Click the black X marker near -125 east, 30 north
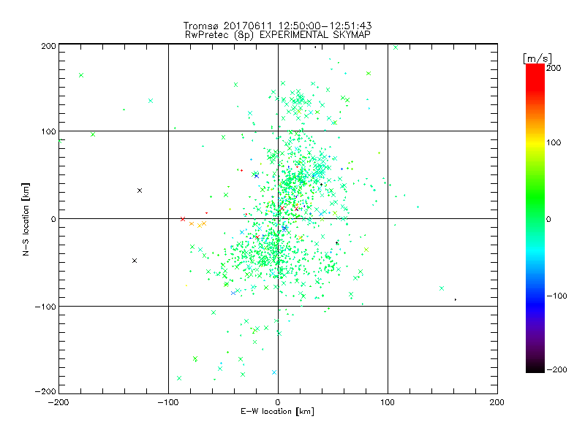This screenshot has height=438, width=585. pyautogui.click(x=140, y=191)
